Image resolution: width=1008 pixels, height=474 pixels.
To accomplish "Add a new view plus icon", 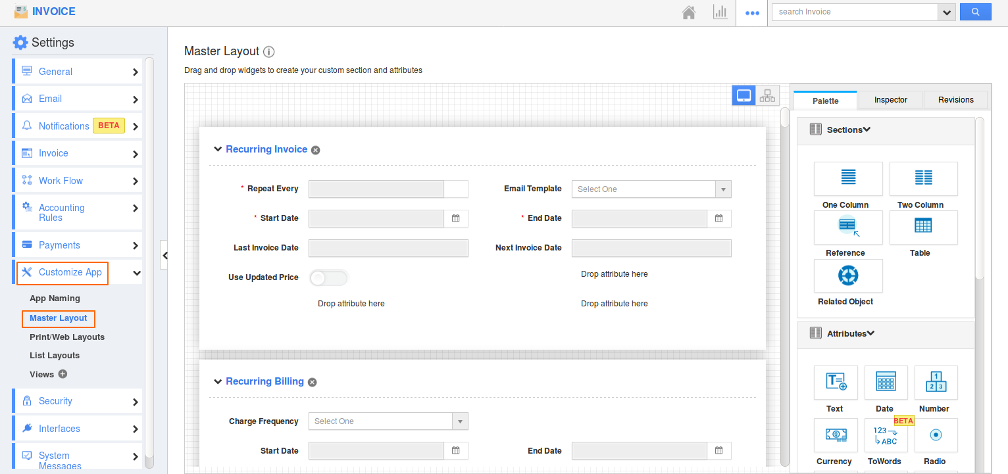I will 63,374.
